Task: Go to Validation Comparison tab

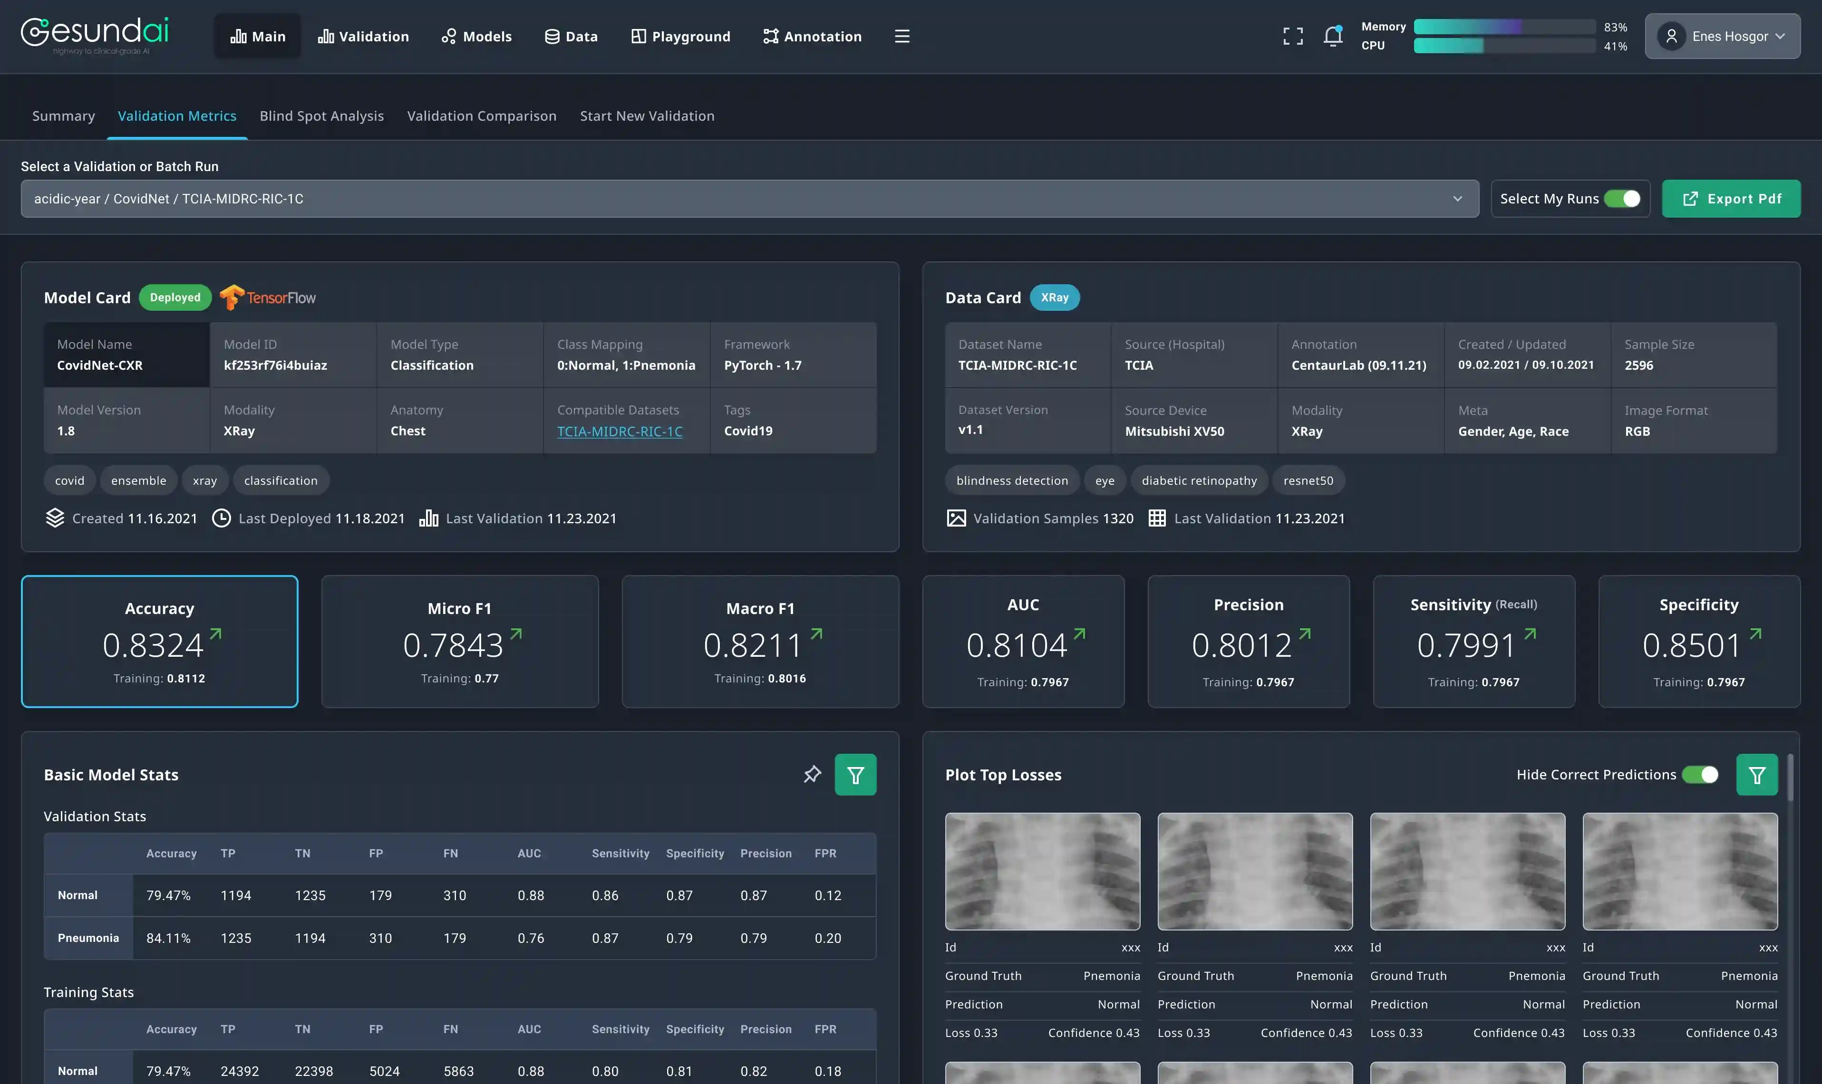Action: point(482,116)
